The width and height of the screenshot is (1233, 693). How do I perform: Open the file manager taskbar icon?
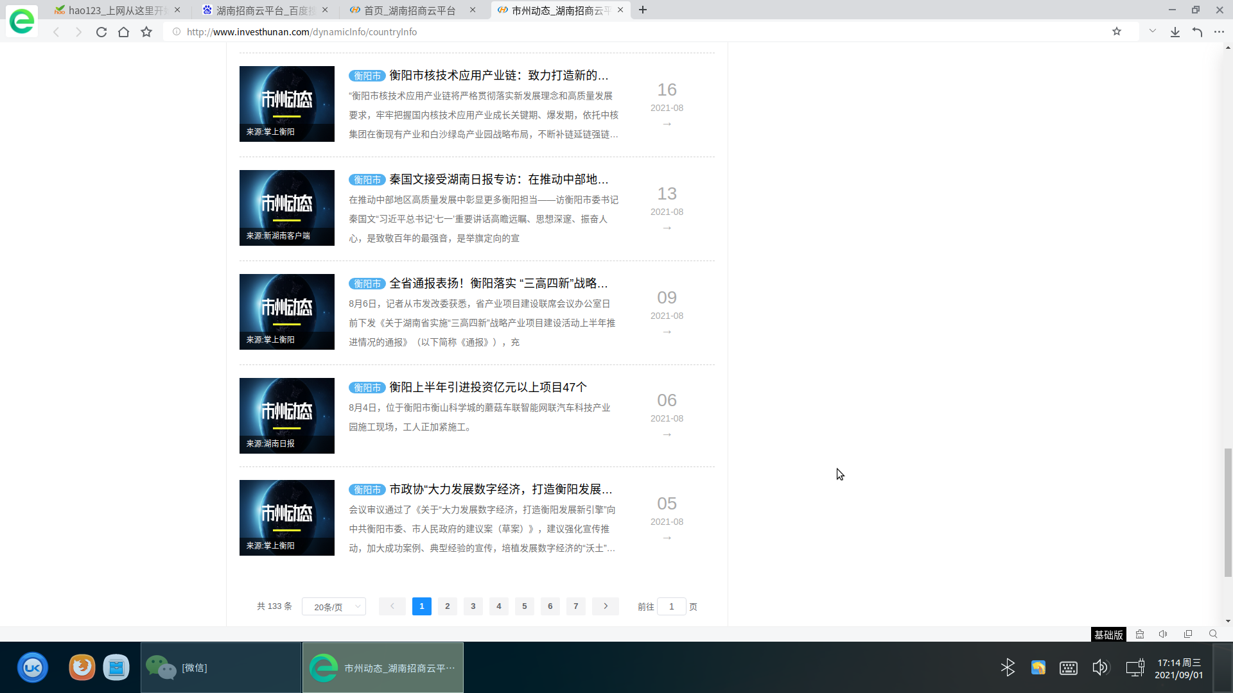[116, 668]
